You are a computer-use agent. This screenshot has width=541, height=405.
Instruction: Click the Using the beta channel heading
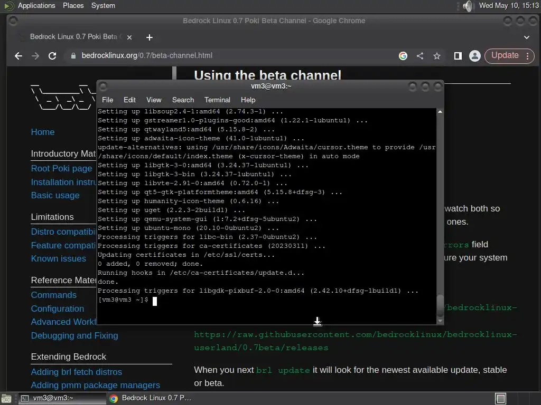[267, 75]
